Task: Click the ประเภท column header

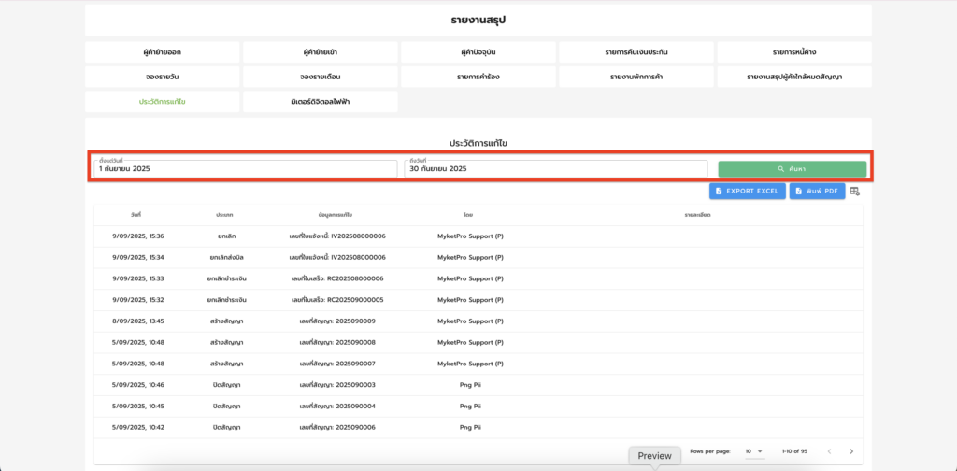Action: click(224, 215)
